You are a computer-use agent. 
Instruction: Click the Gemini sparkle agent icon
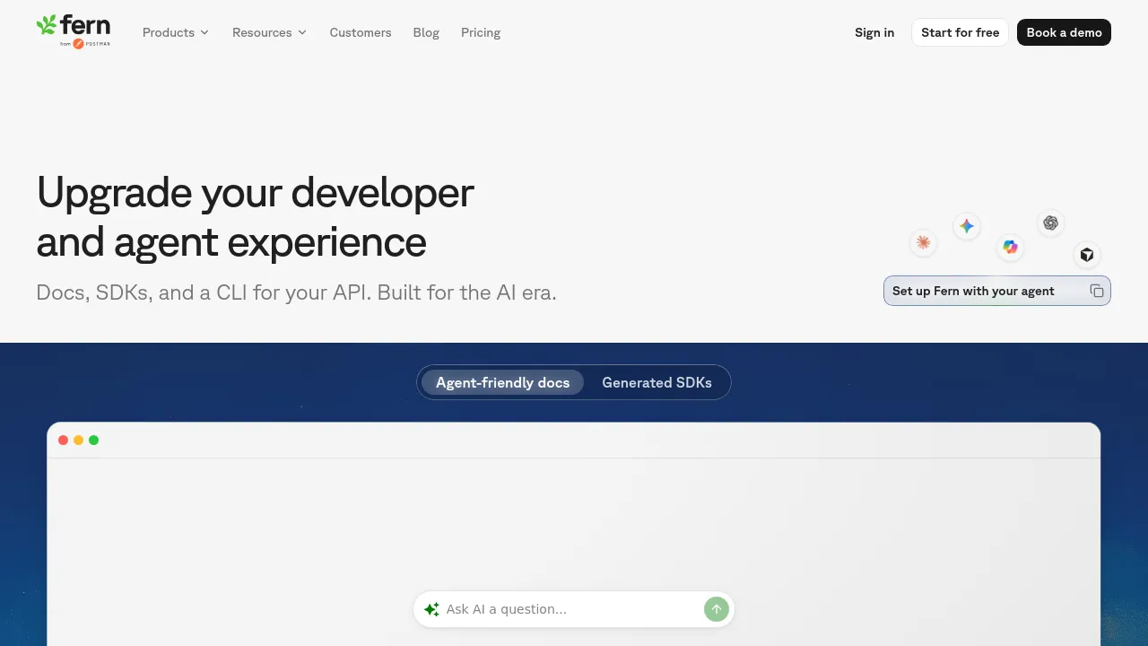966,226
